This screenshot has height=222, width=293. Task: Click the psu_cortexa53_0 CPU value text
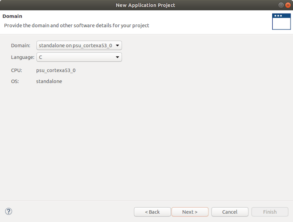coord(56,70)
